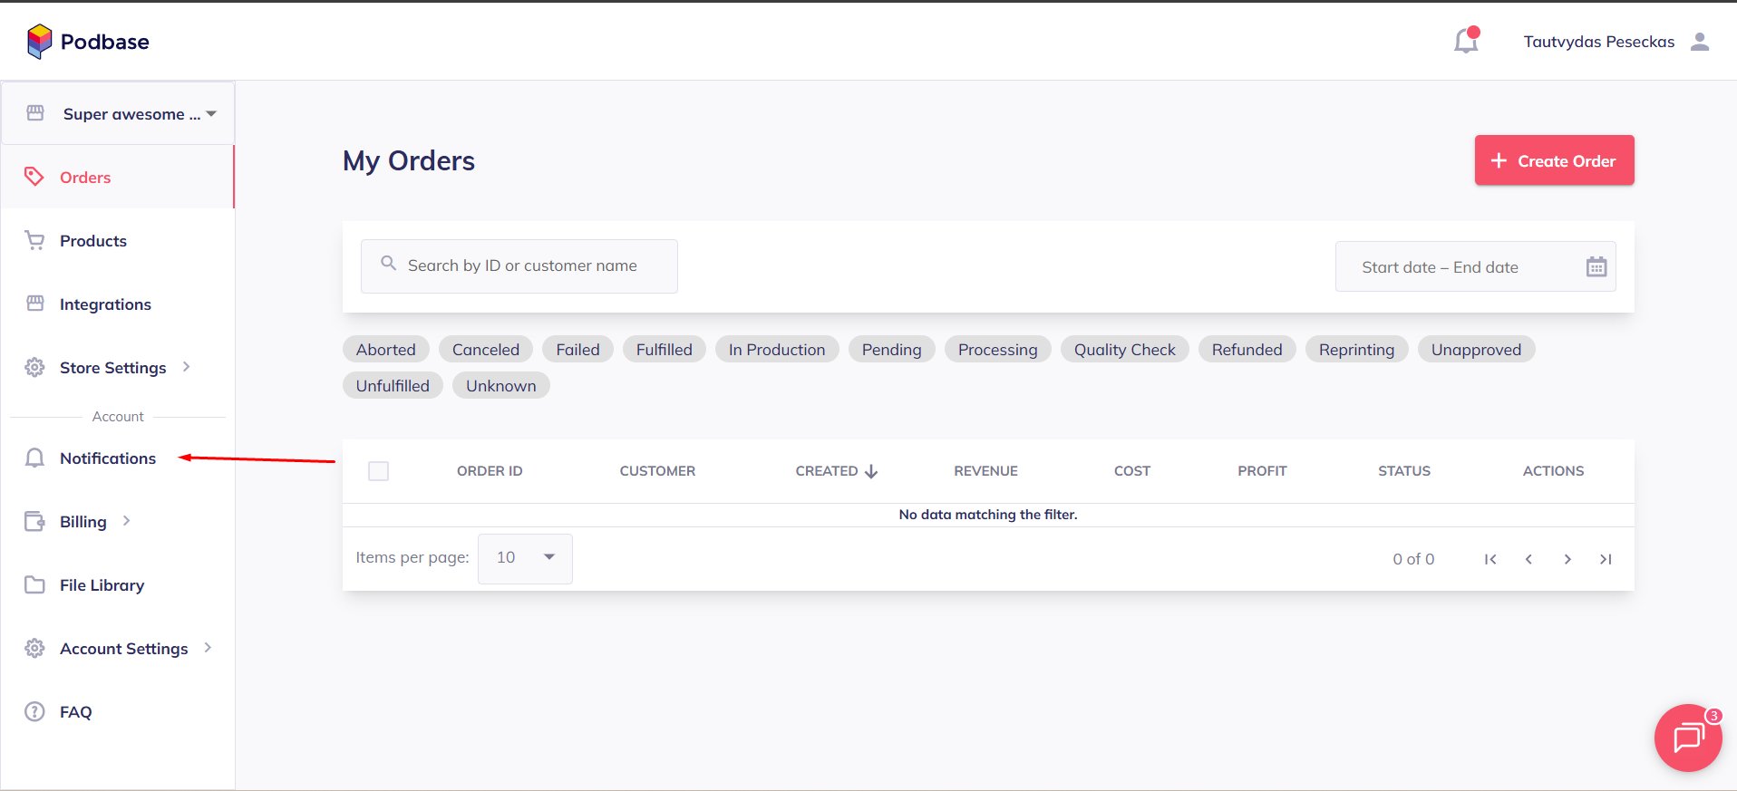1737x791 pixels.
Task: Click the calendar icon in date field
Action: (x=1596, y=266)
